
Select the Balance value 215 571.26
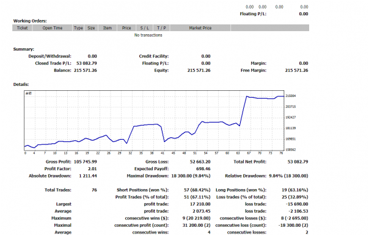[86, 70]
